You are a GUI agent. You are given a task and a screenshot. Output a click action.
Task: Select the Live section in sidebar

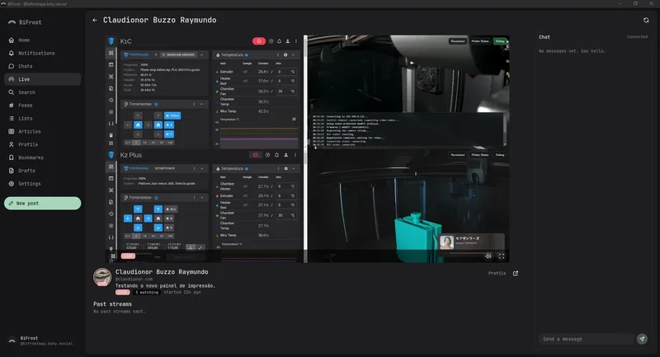coord(42,79)
